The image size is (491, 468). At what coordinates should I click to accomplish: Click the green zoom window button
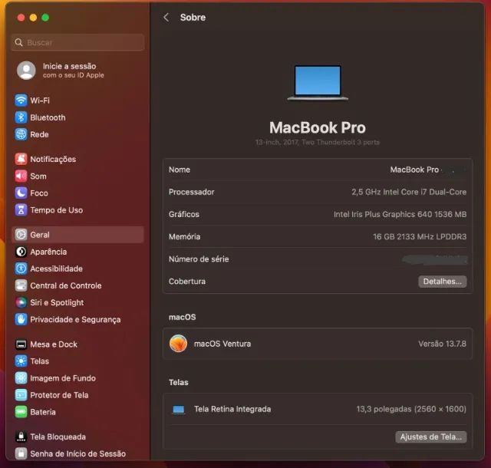(x=45, y=18)
